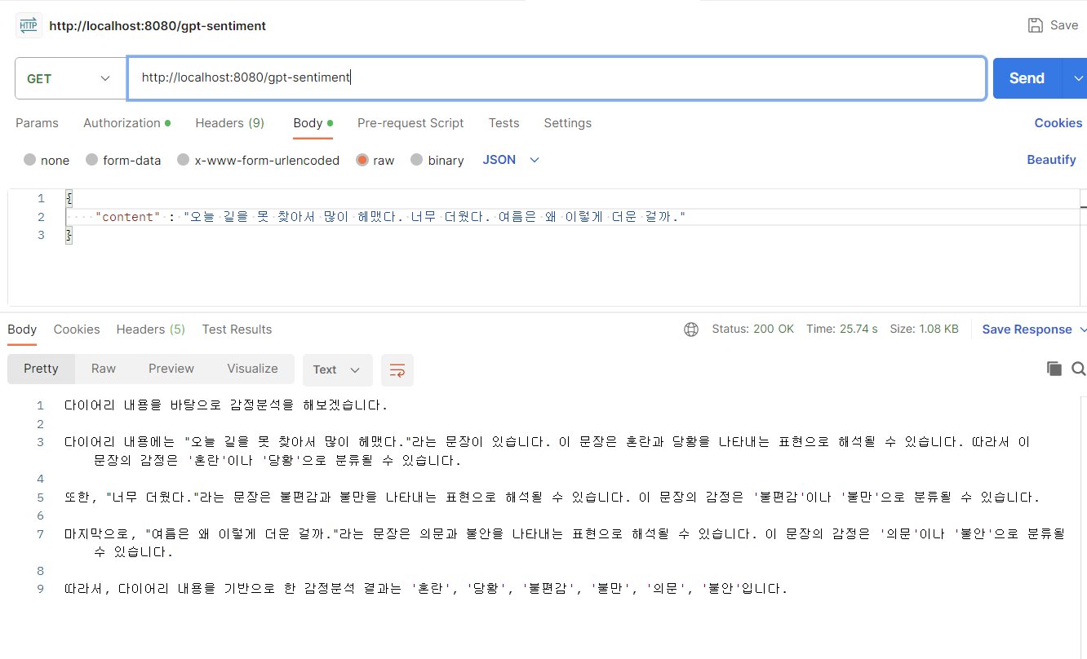The image size is (1087, 659).
Task: Select the binary body radio button
Action: point(417,160)
